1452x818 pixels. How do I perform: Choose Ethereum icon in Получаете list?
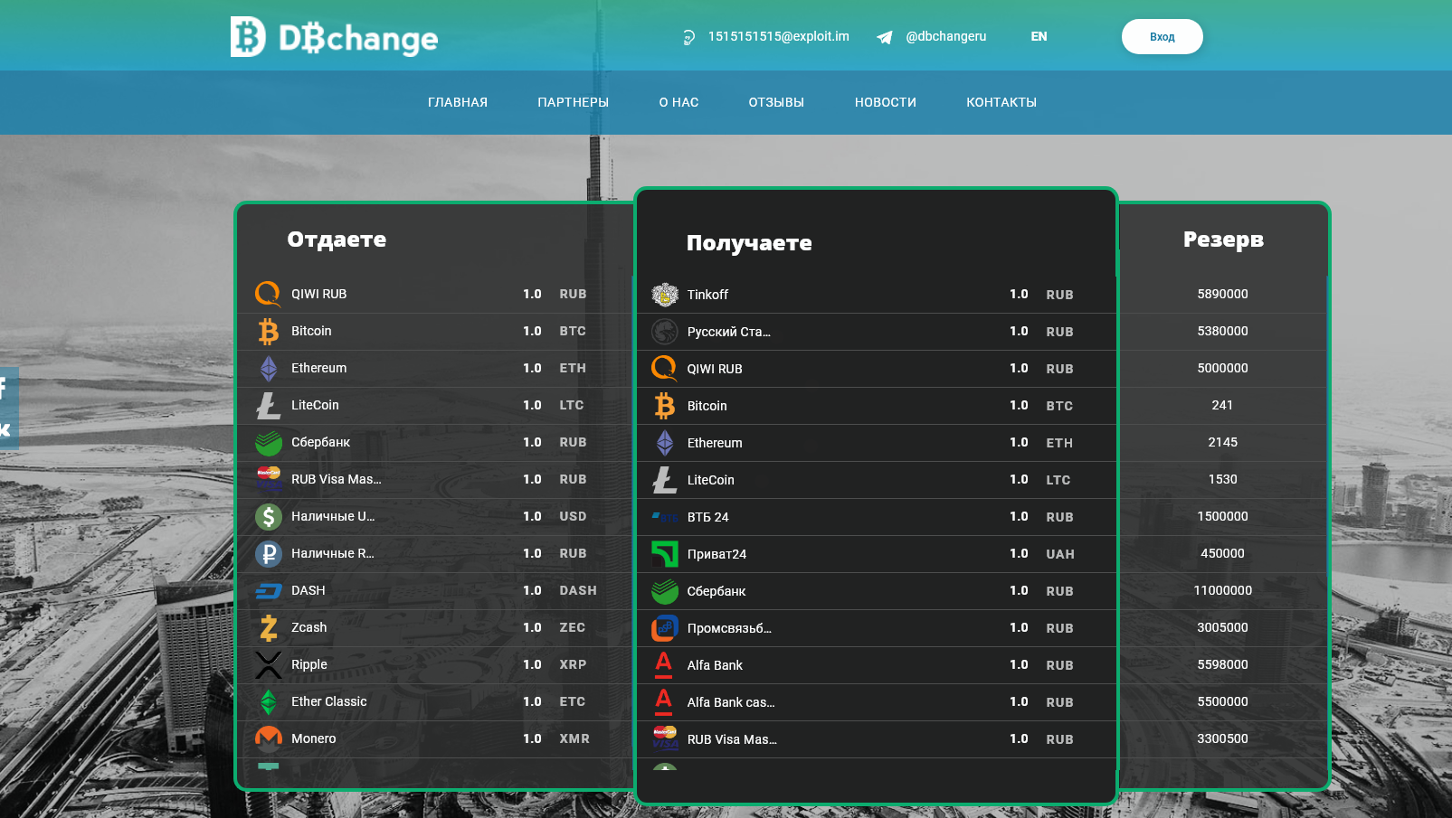coord(665,443)
